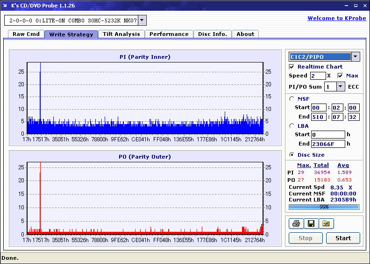Viewport: 370px width, 264px height.
Task: Click the Current MSF value 00:00:00
Action: 343,194
